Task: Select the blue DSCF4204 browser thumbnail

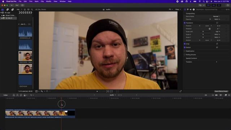Action: click(x=25, y=80)
